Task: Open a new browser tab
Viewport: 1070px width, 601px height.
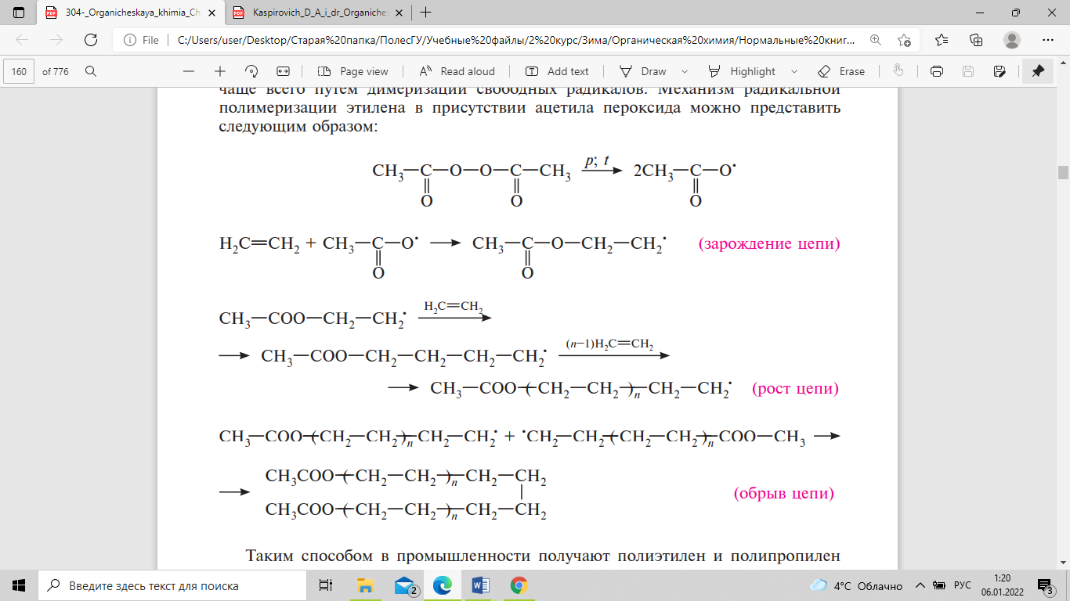Action: click(426, 13)
